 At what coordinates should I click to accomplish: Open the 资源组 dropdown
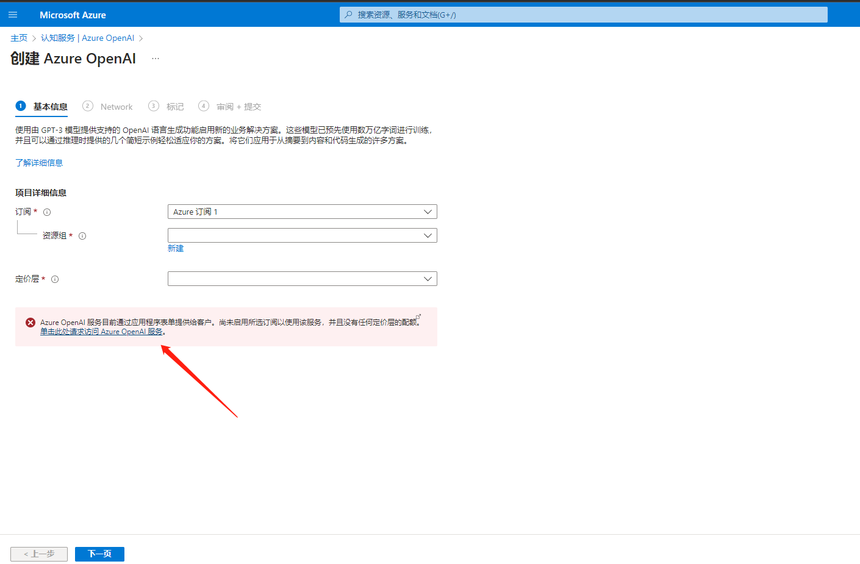click(303, 235)
